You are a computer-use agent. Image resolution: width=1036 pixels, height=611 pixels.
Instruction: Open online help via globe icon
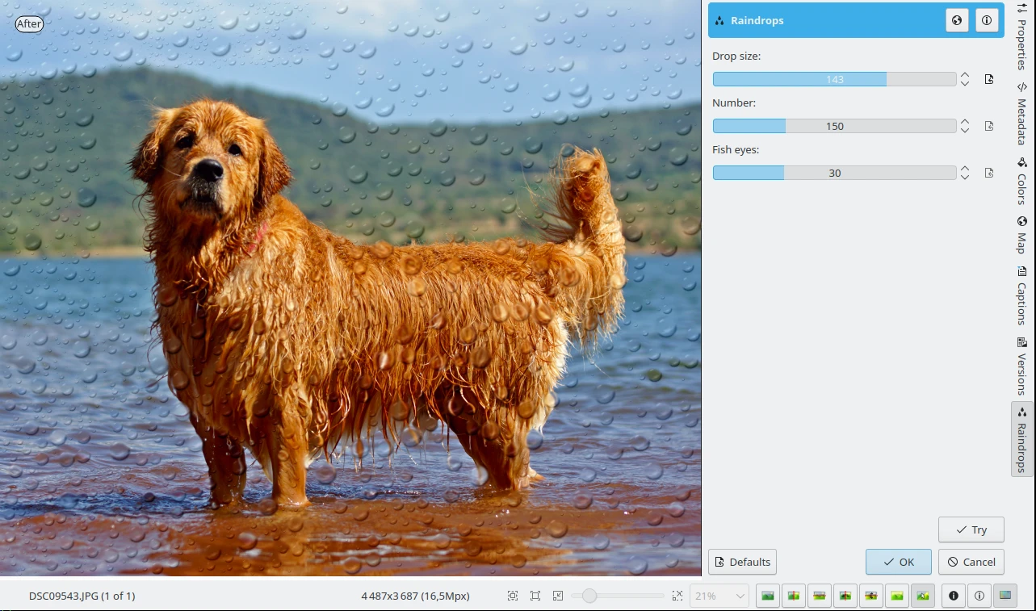(x=957, y=21)
